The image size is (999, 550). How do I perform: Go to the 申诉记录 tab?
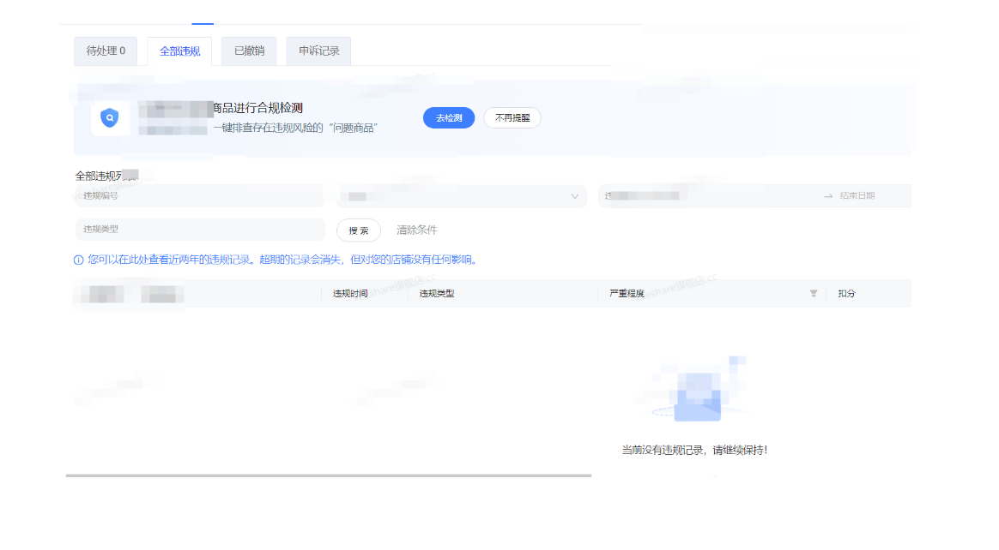pos(318,51)
